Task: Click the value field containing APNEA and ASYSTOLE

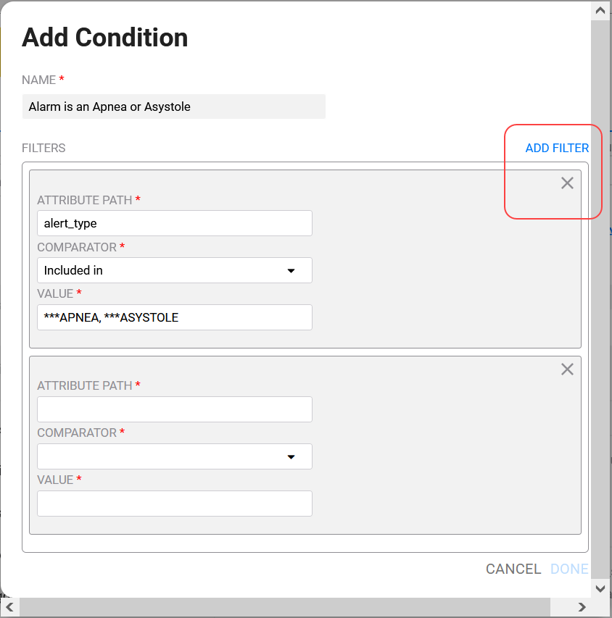Action: pyautogui.click(x=174, y=317)
